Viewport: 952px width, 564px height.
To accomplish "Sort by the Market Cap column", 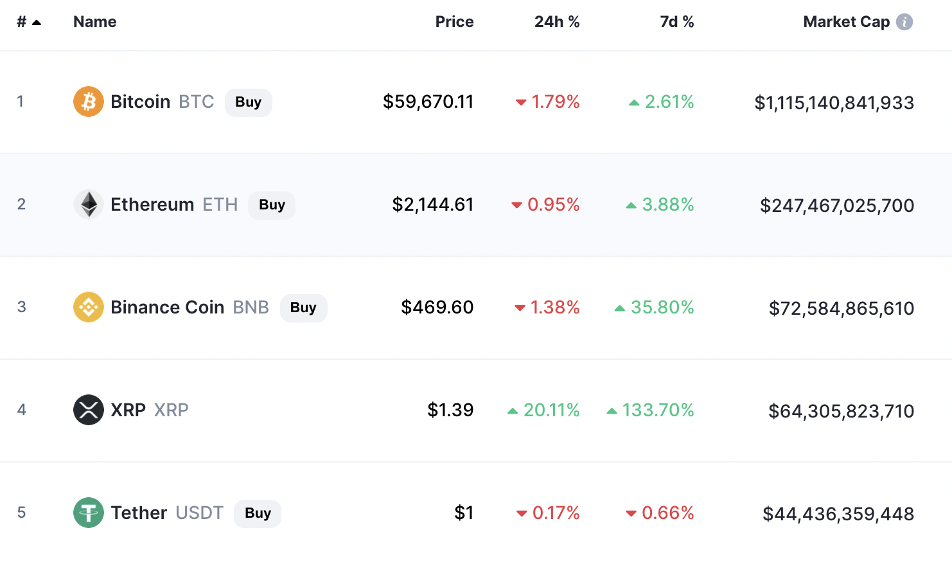I will point(846,22).
